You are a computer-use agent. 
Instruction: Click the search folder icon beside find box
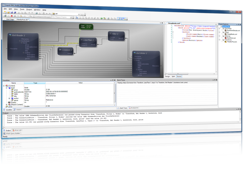click(x=53, y=14)
